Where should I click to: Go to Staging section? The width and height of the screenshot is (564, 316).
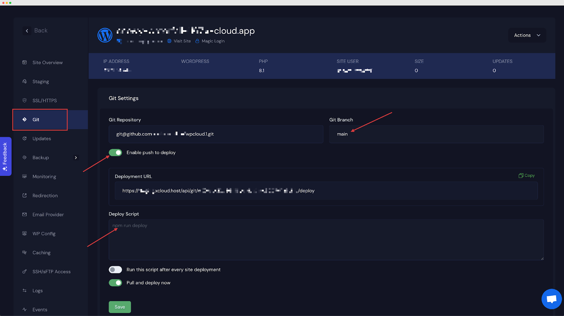click(x=41, y=81)
